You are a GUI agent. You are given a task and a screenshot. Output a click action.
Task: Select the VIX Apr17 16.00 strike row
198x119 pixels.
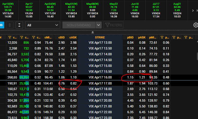pos(100,77)
